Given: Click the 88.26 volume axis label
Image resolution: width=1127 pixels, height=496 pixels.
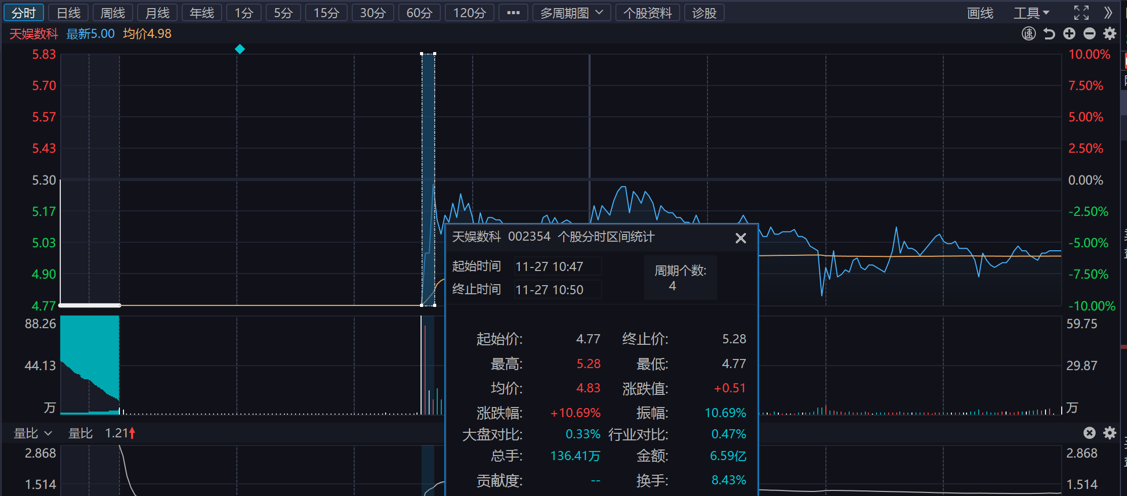Looking at the screenshot, I should click(40, 324).
